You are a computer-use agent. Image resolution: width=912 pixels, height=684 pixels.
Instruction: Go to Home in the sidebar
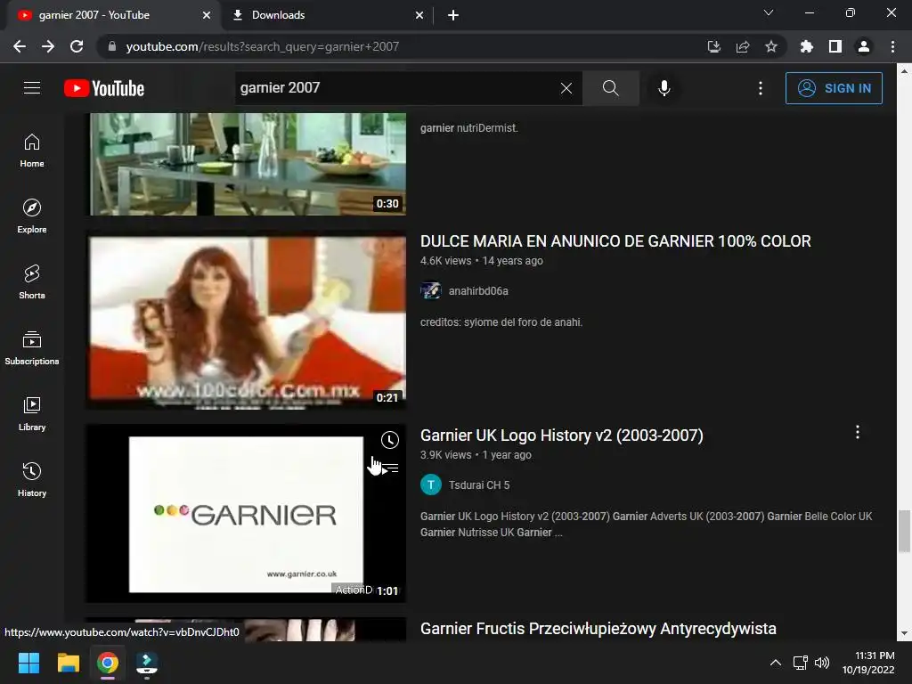pyautogui.click(x=32, y=151)
